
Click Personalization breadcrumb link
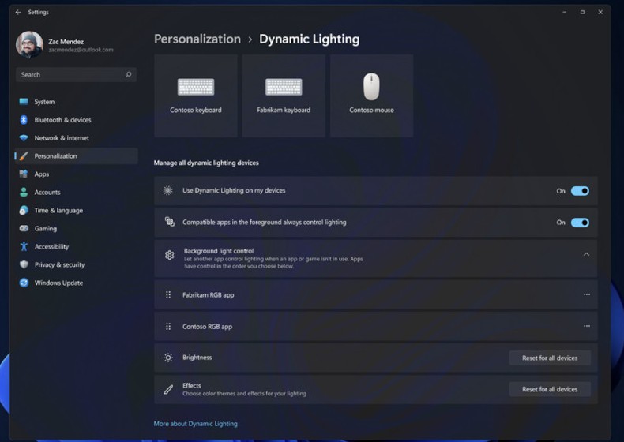coord(197,39)
